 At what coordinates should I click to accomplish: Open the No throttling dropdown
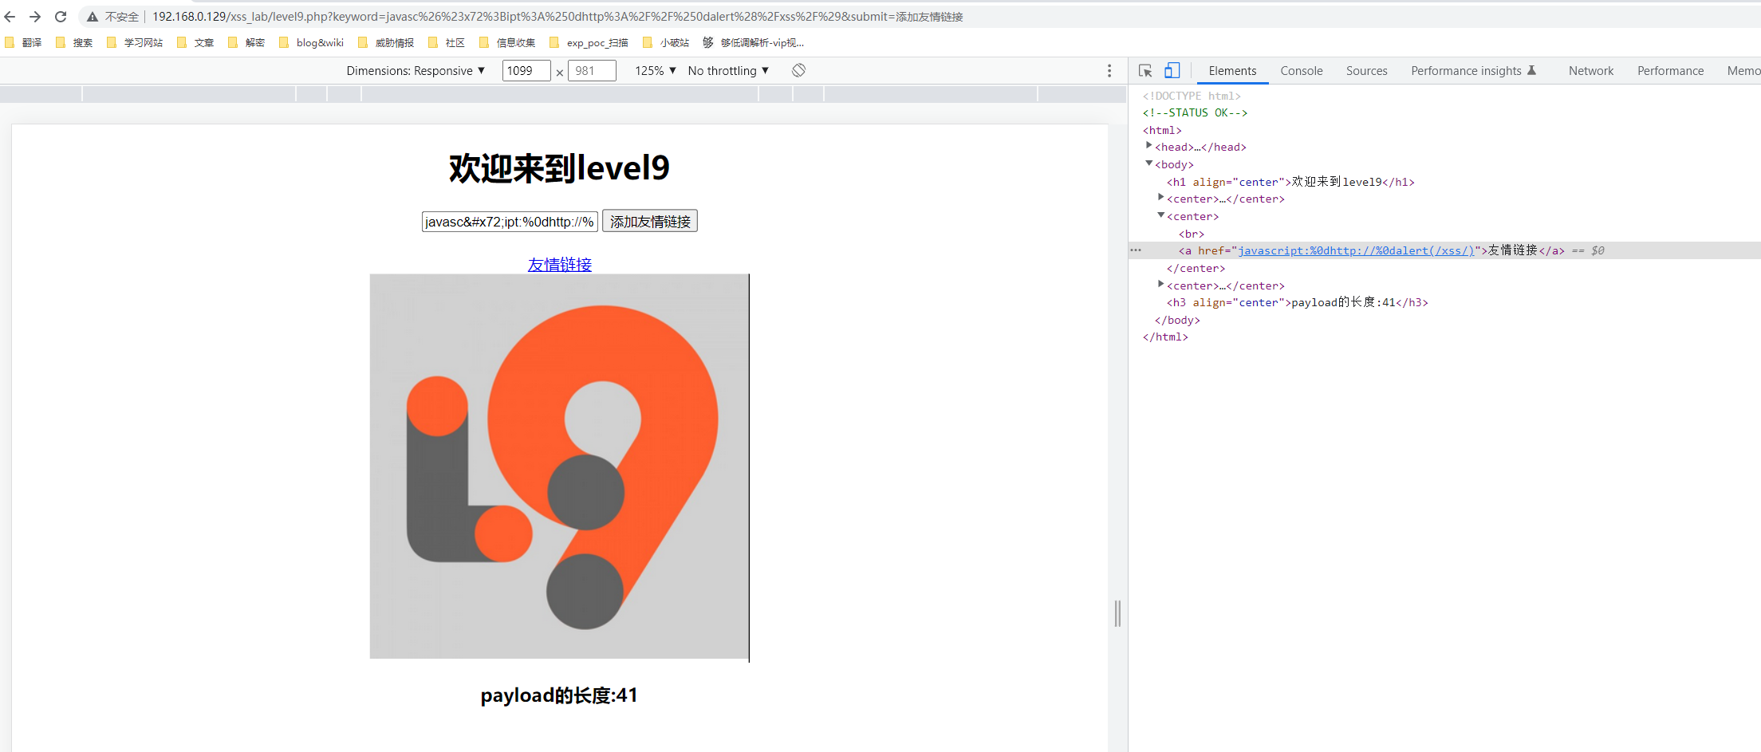coord(728,71)
